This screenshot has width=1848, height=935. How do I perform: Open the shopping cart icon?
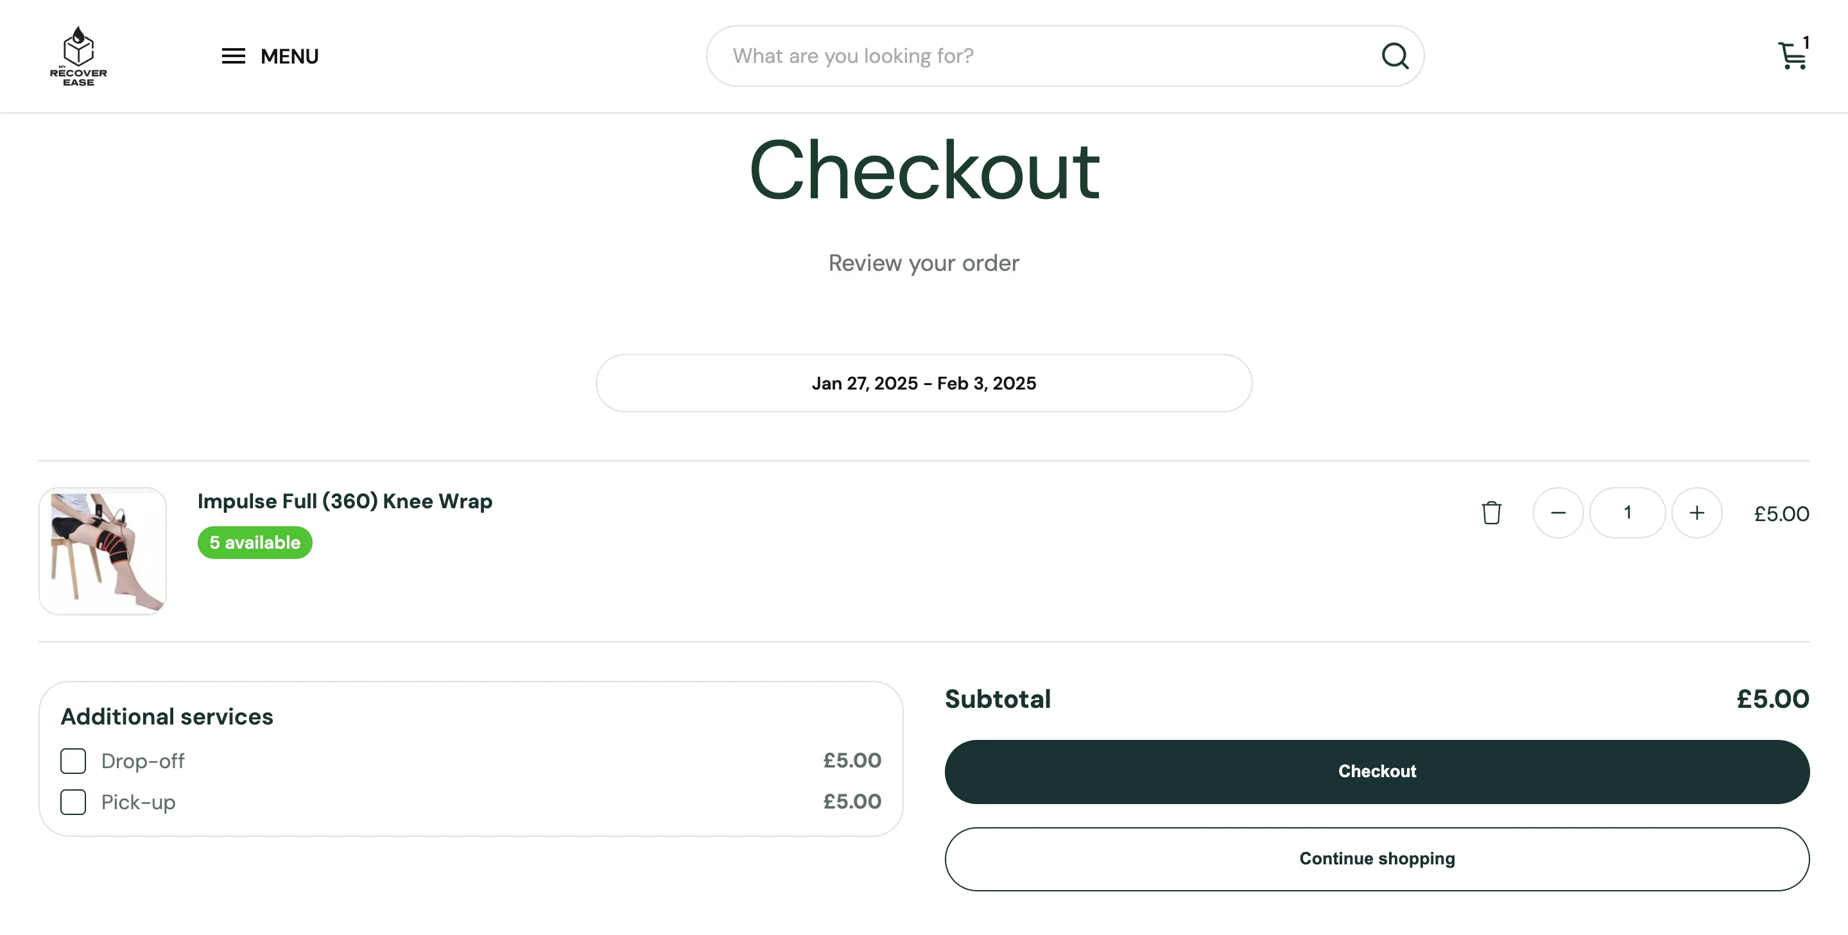pos(1792,55)
